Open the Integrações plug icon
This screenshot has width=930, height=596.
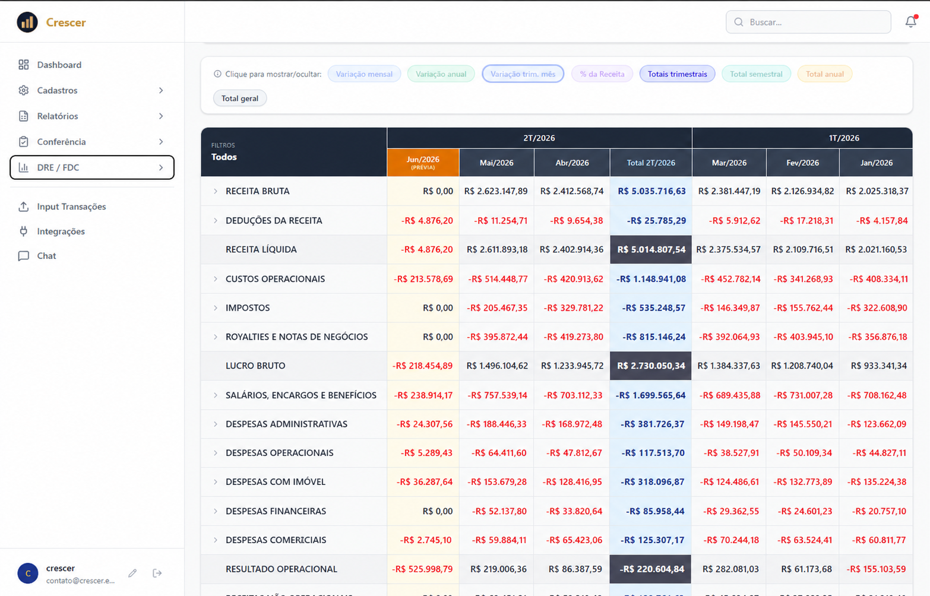click(24, 232)
